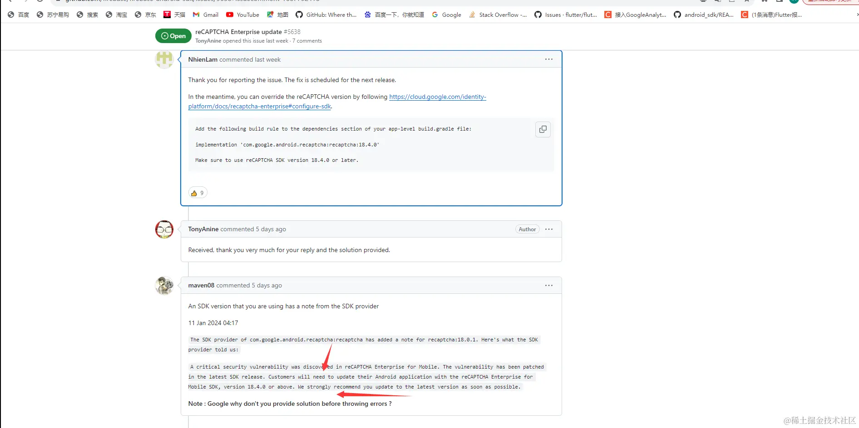Open the Stack Overflow bookmark
Viewport: 859px width, 428px height.
pyautogui.click(x=498, y=15)
